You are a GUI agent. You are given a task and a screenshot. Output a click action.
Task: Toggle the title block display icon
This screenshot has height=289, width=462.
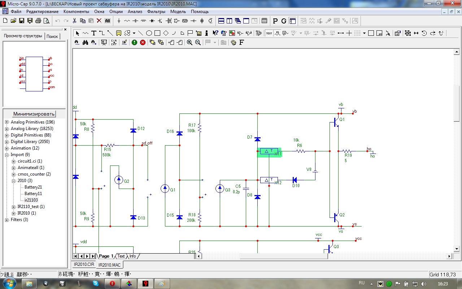point(379,33)
